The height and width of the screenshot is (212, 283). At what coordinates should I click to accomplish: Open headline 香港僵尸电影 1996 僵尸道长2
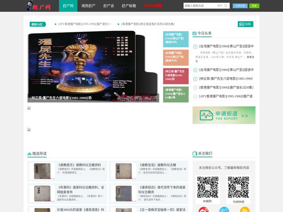point(226,88)
